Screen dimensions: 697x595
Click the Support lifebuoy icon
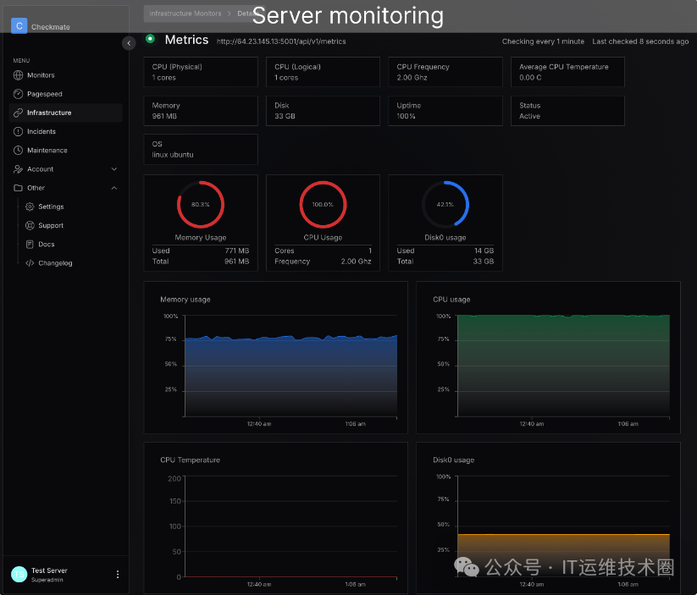pyautogui.click(x=30, y=225)
